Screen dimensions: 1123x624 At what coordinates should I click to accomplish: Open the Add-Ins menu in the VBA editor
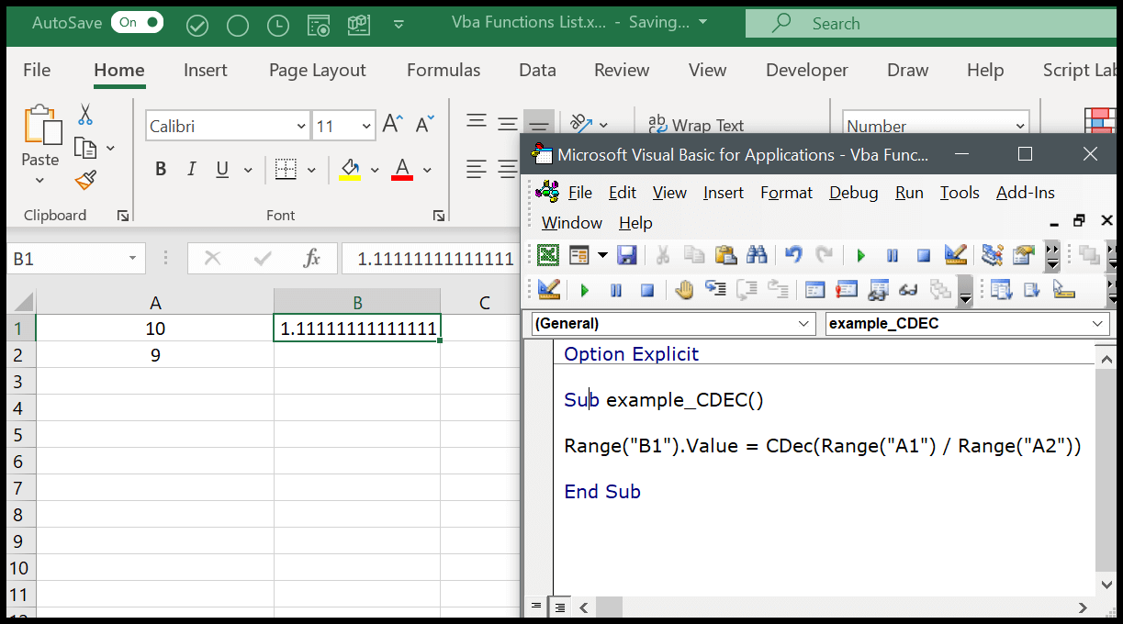(1026, 193)
